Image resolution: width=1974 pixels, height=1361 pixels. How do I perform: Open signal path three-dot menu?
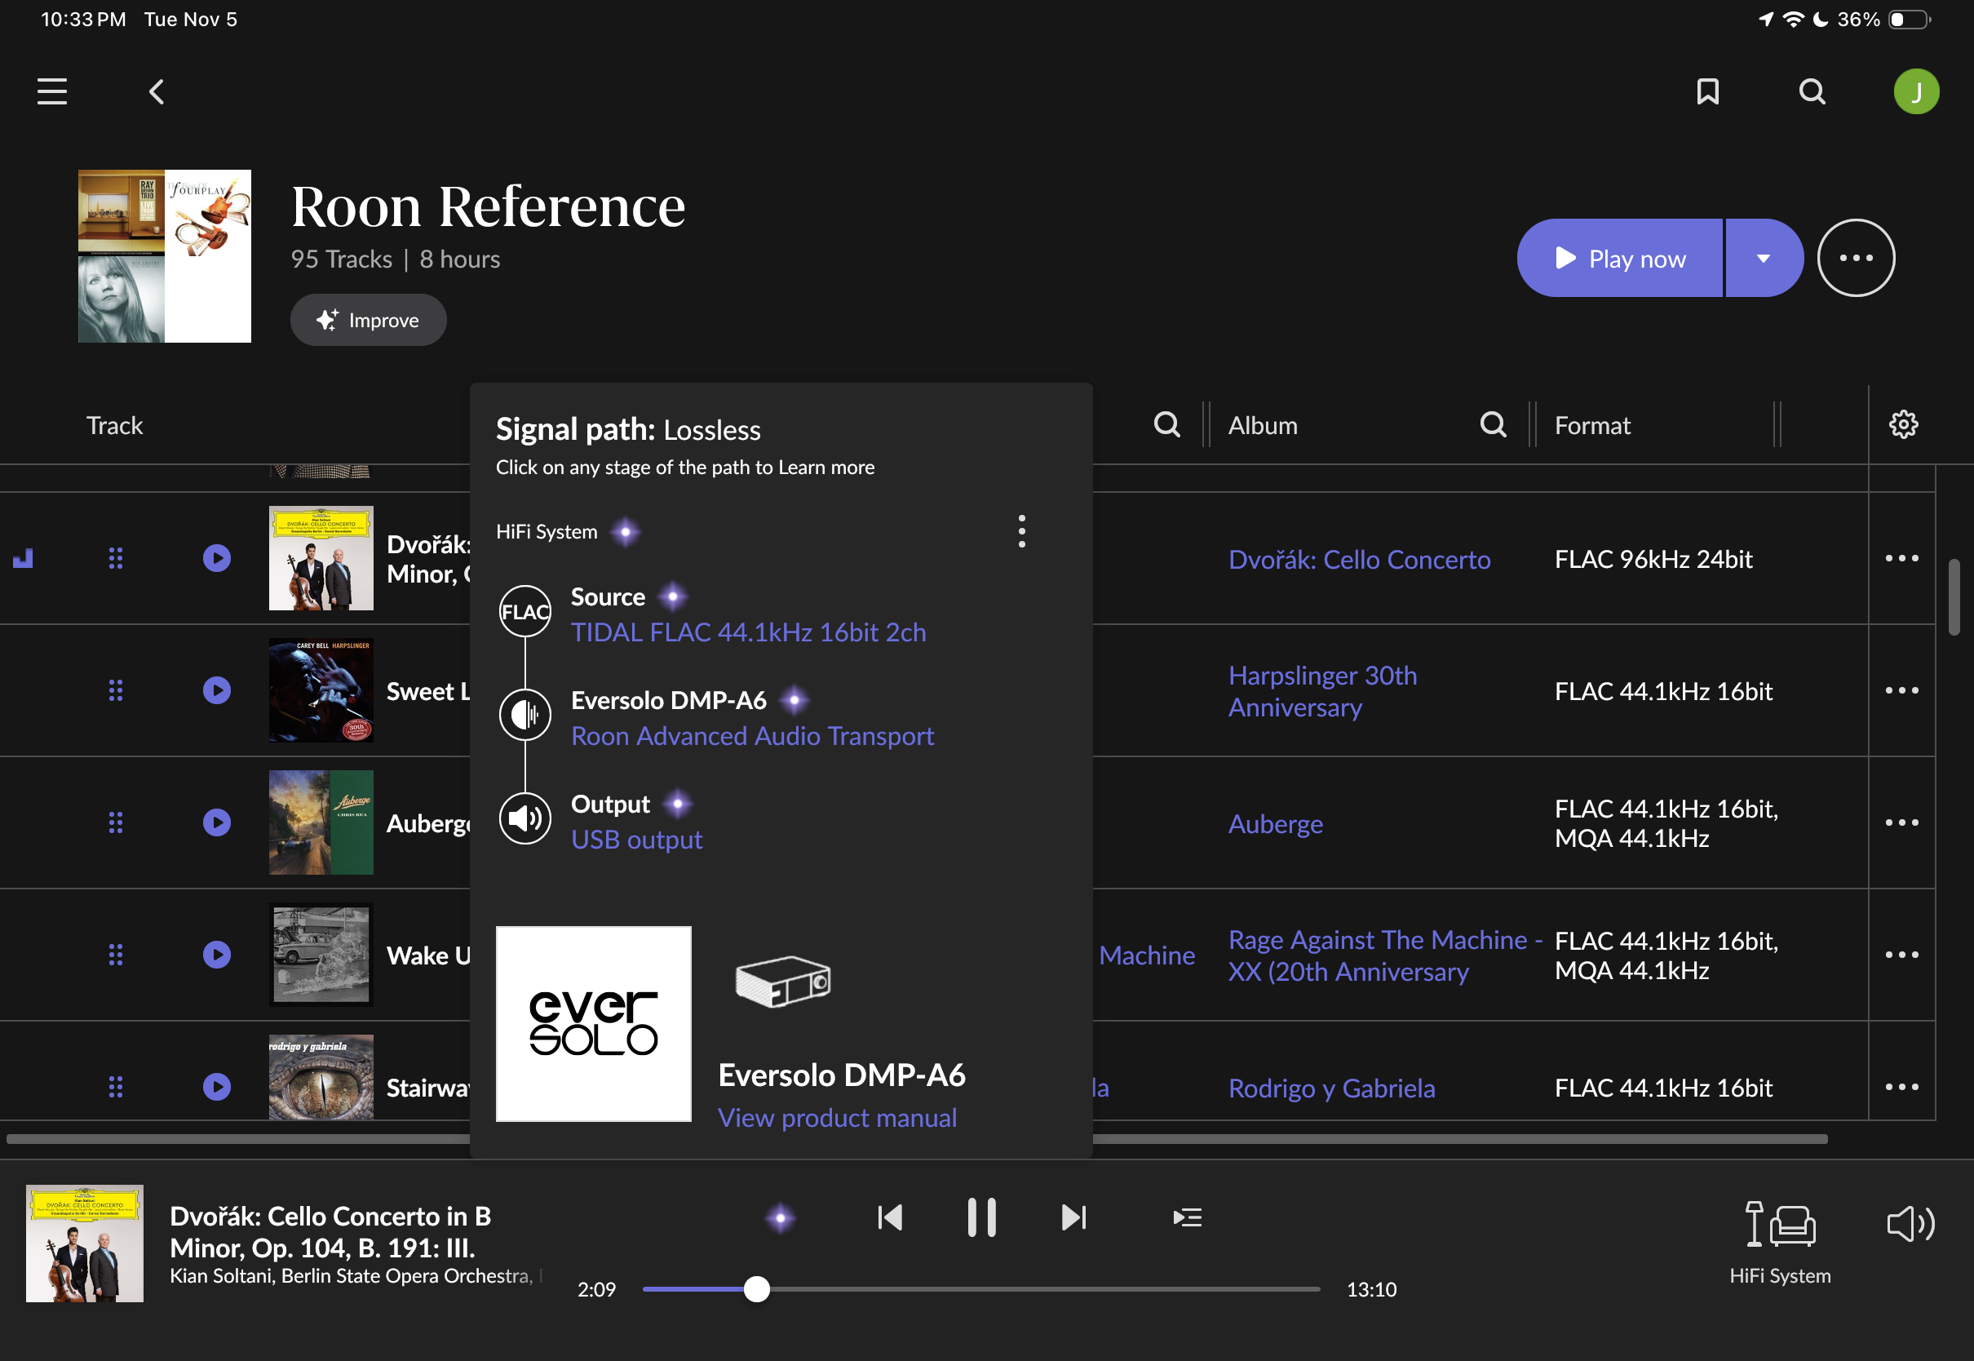pos(1021,531)
